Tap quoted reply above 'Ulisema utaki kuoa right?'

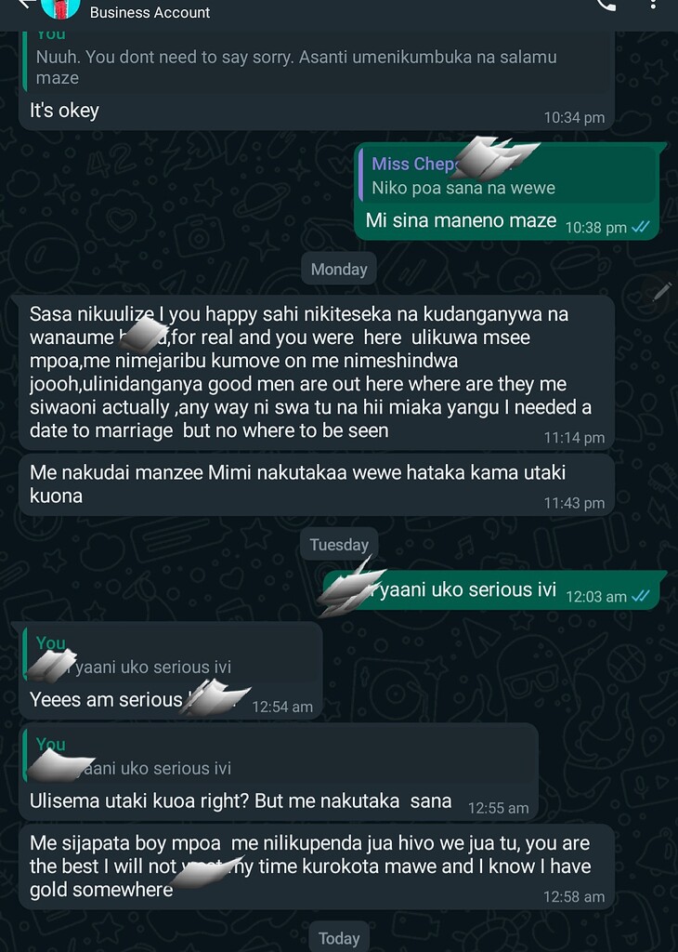[x=279, y=756]
